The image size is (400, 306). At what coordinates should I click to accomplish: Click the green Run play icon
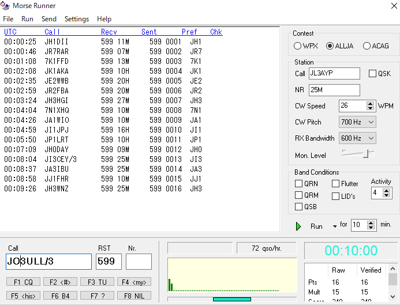tap(298, 226)
